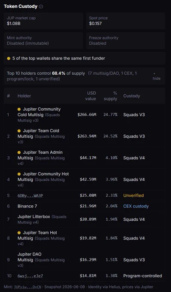The height and width of the screenshot is (292, 171).
Task: Click the CEX custody label
Action: [x=136, y=206]
